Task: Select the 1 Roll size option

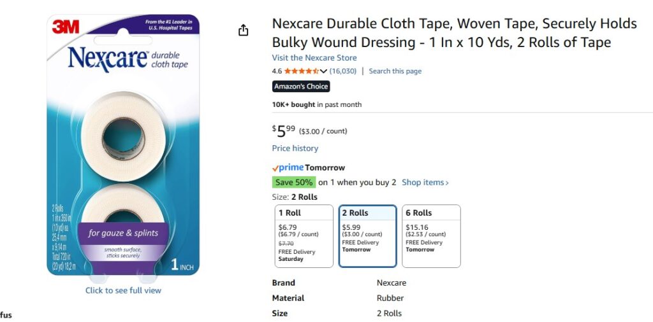Action: (303, 235)
